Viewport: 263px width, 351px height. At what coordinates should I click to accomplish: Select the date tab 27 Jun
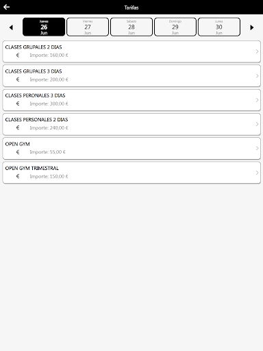(88, 27)
